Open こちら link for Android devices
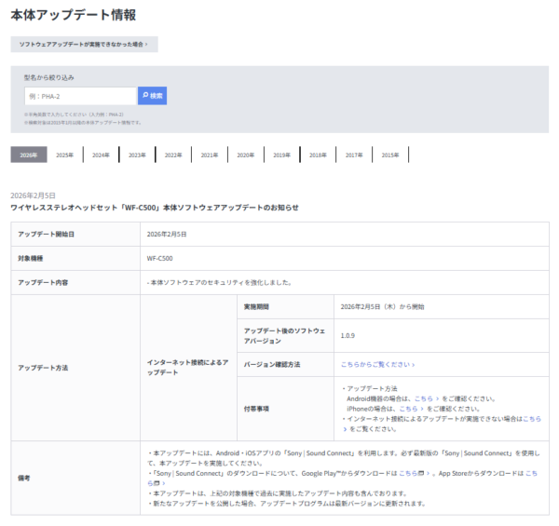 coord(427,398)
